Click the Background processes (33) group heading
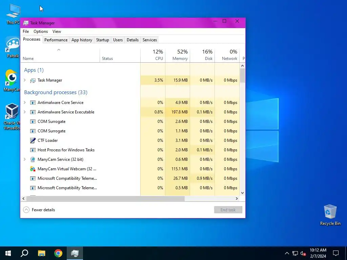Screen dimensions: 347x260 tap(56, 92)
